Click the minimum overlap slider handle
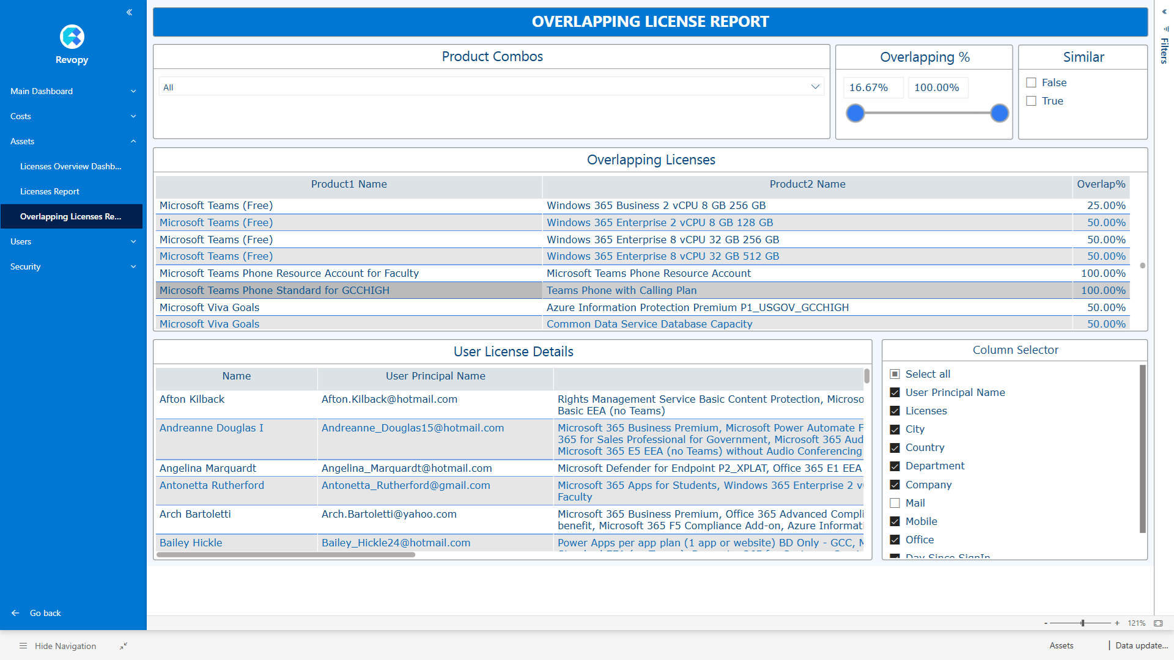 coord(855,113)
